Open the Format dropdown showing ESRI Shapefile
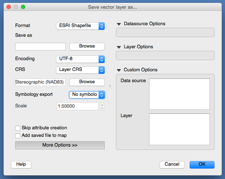225x179 pixels. (80, 26)
